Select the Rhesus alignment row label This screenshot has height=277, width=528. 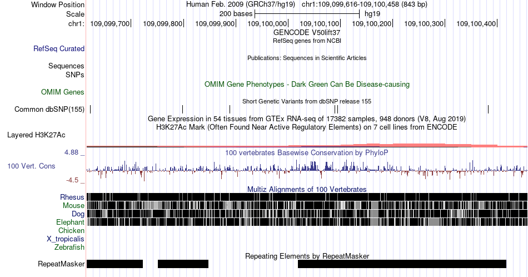72,197
